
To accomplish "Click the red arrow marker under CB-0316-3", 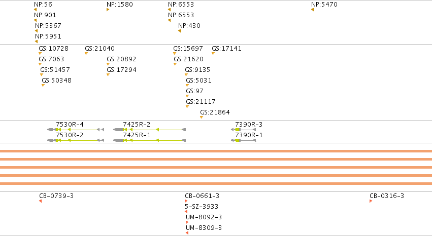I will 371,201.
